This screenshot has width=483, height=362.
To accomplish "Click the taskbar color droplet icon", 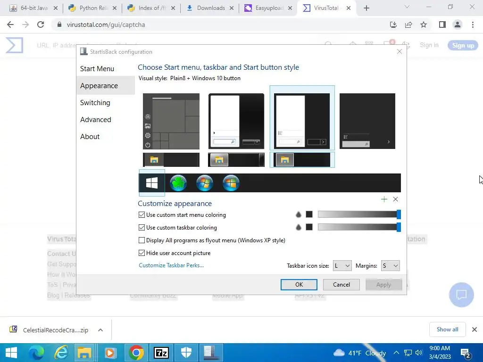I will click(298, 227).
